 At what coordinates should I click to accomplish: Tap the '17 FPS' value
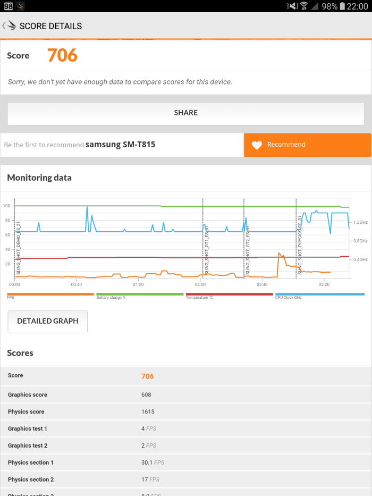[x=150, y=480]
